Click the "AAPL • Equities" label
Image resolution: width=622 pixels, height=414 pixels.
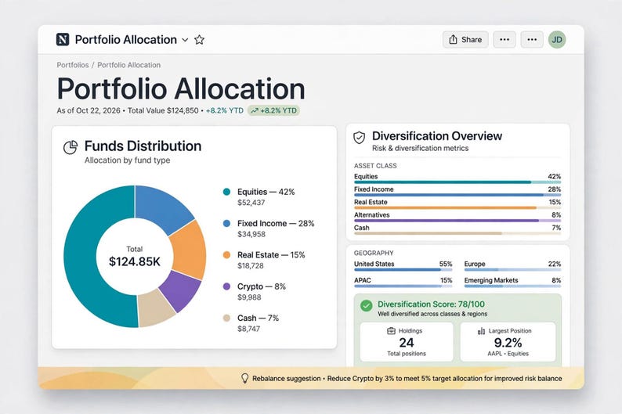point(508,354)
